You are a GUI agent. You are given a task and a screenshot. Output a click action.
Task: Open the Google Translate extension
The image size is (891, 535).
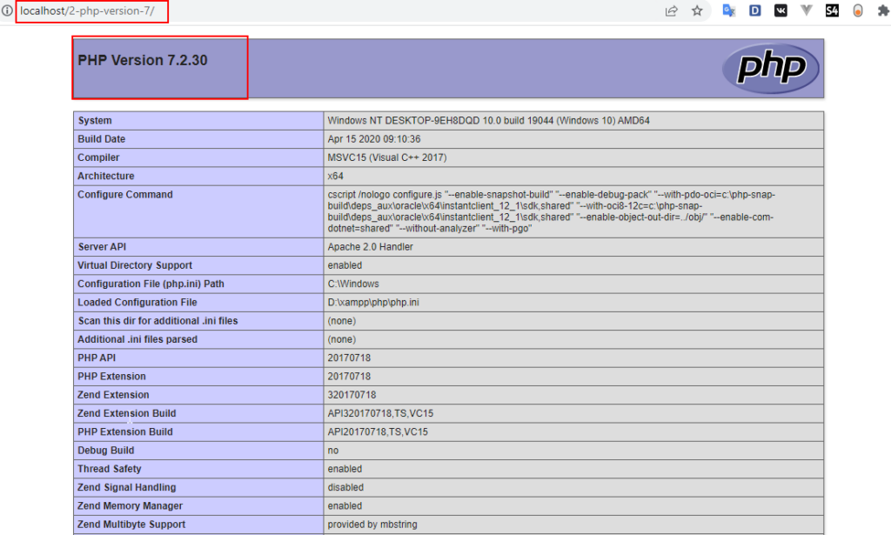[x=728, y=11]
